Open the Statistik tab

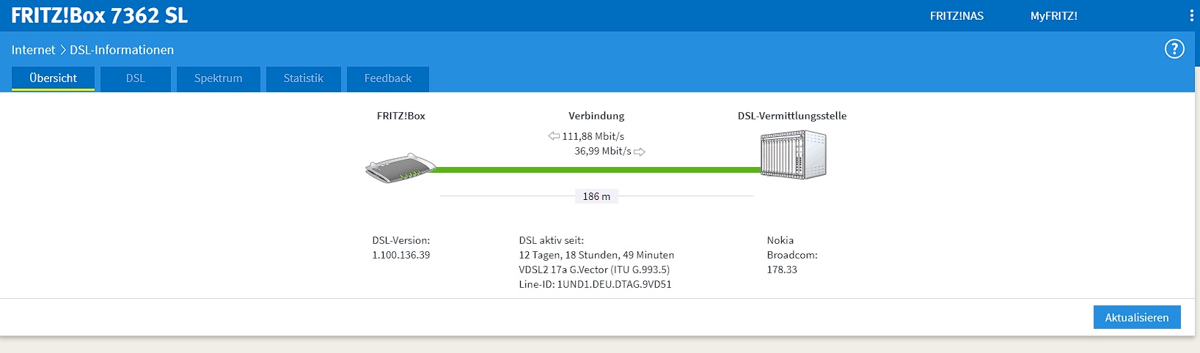(x=304, y=78)
